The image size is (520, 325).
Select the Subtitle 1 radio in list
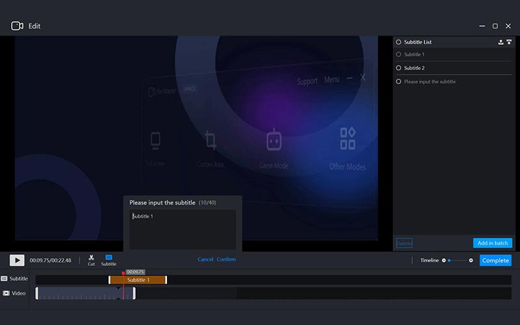tap(398, 55)
